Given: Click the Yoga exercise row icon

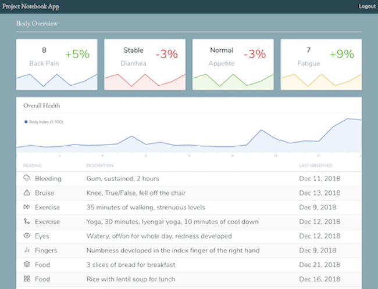Looking at the screenshot, I should tap(27, 222).
